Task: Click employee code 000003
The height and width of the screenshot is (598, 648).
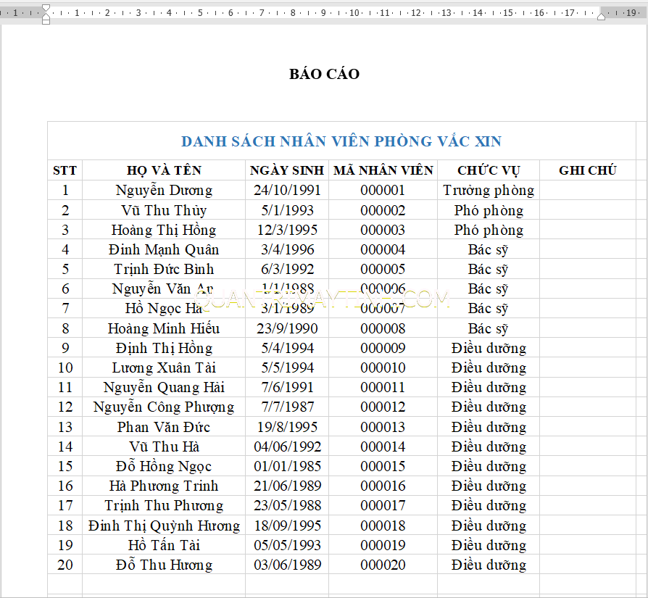Action: tap(383, 230)
